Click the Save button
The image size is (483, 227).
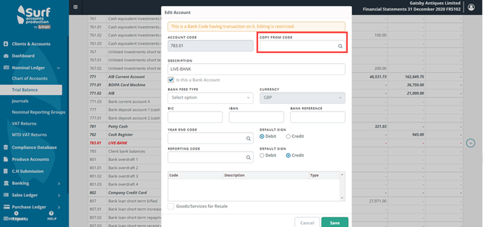(335, 223)
